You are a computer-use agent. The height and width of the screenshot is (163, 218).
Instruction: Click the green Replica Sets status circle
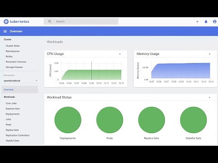[152, 120]
